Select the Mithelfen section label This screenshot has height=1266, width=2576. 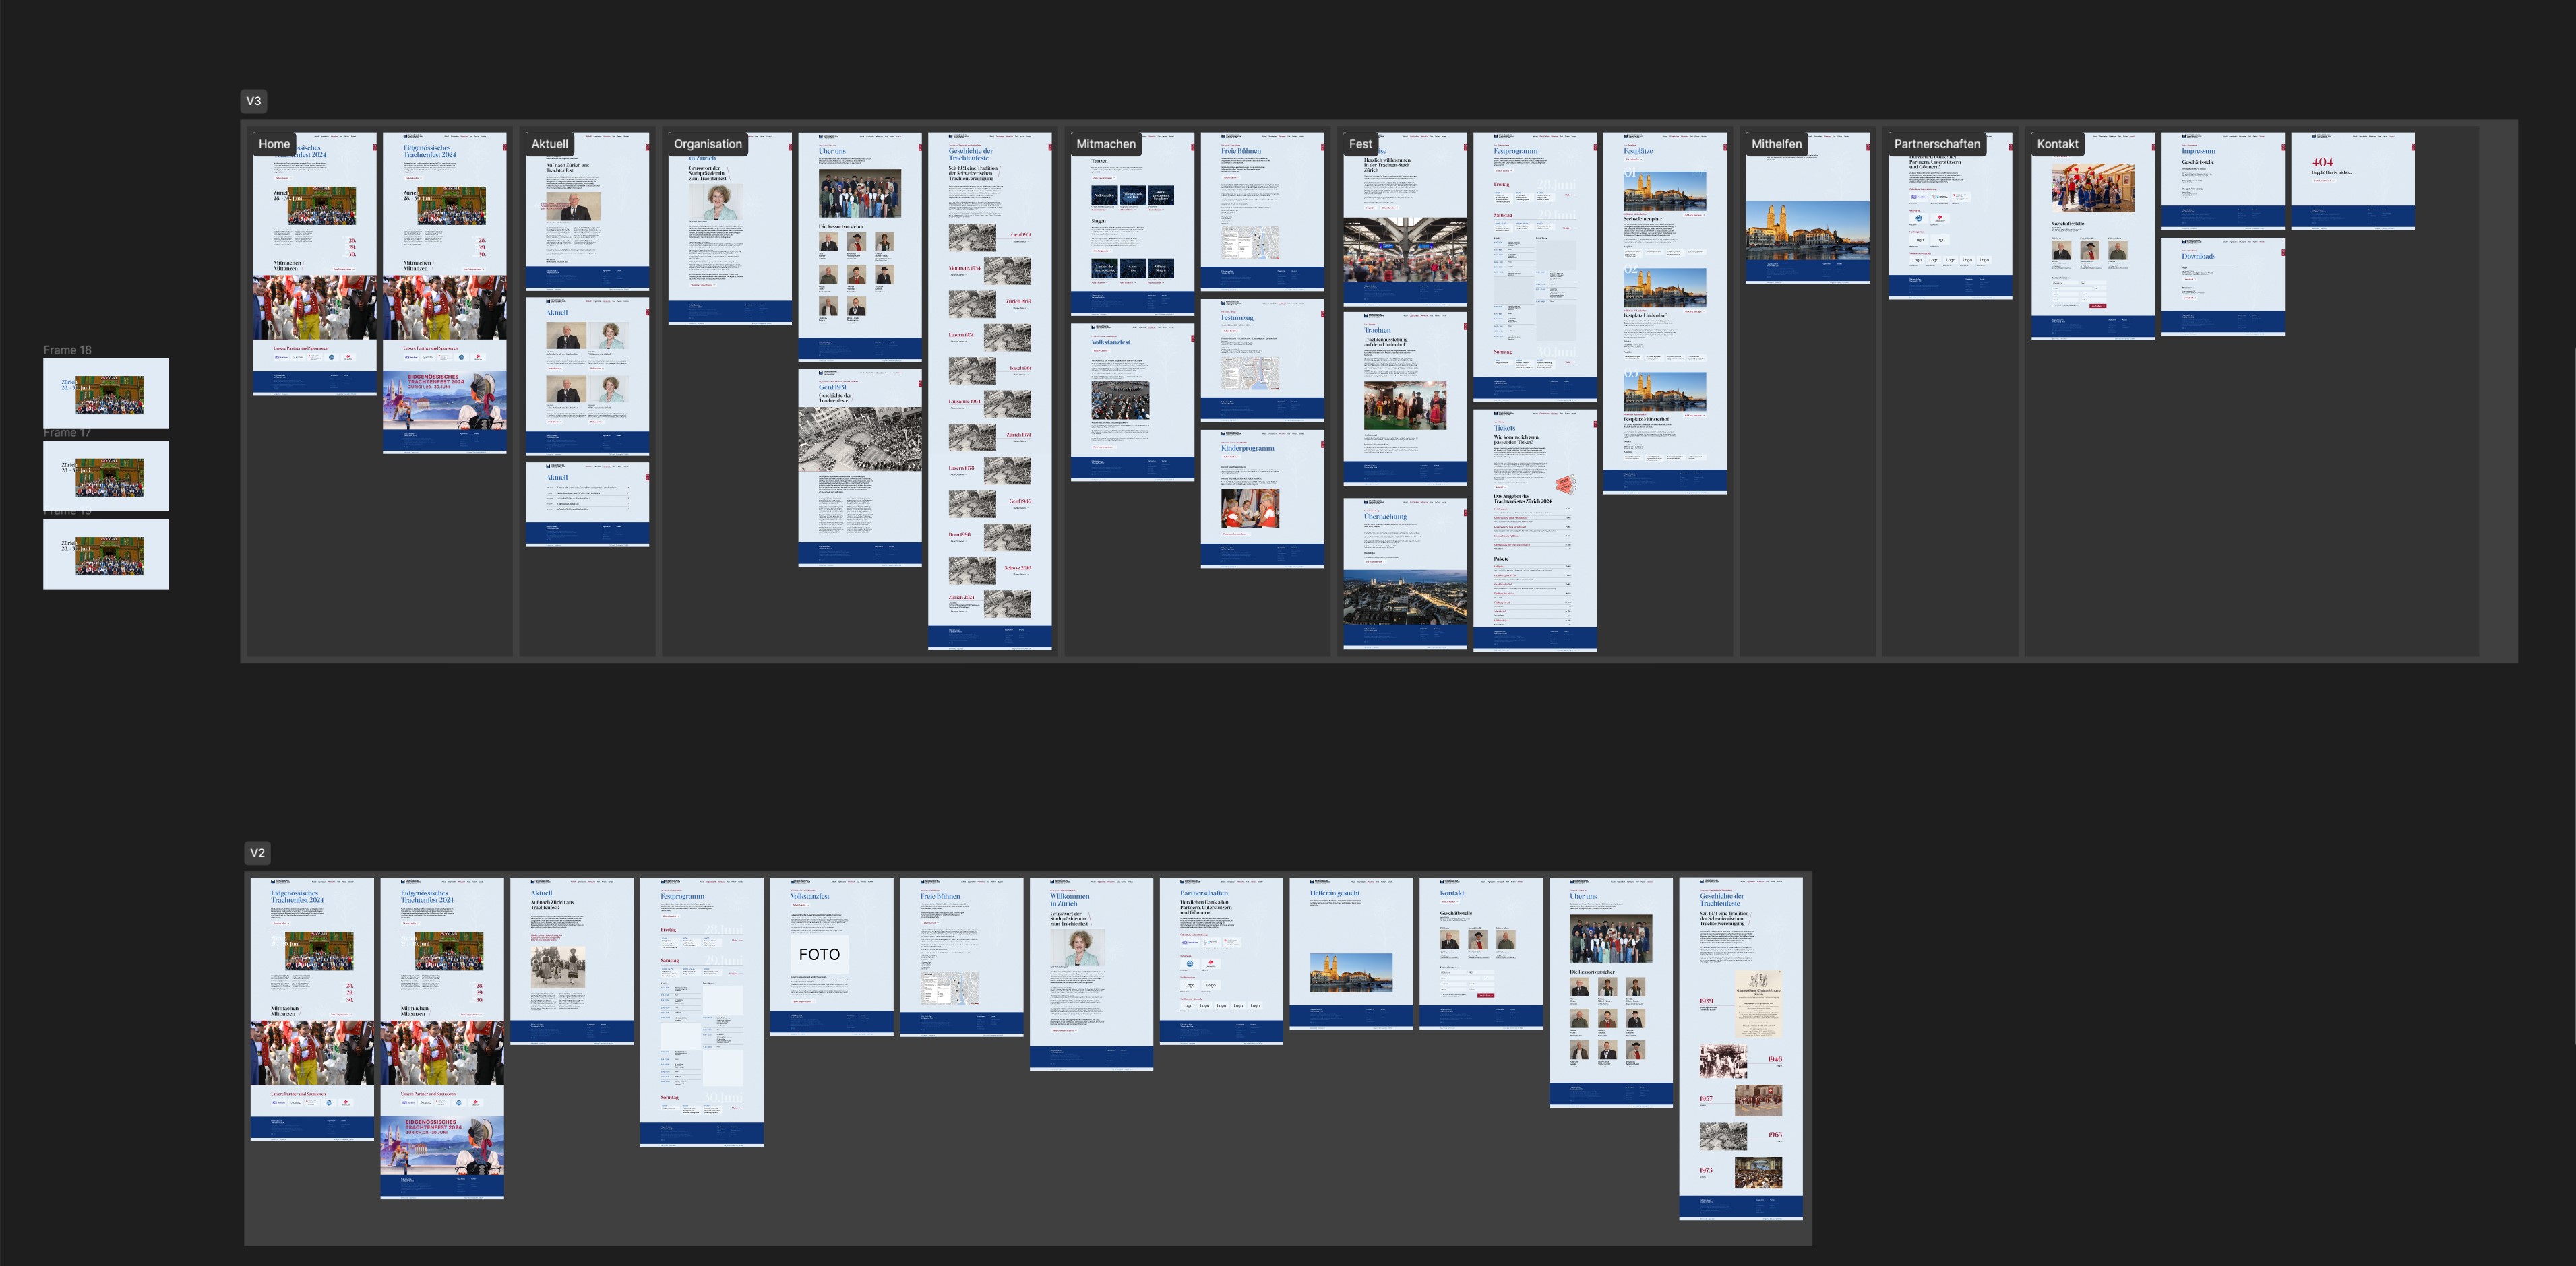[1776, 144]
